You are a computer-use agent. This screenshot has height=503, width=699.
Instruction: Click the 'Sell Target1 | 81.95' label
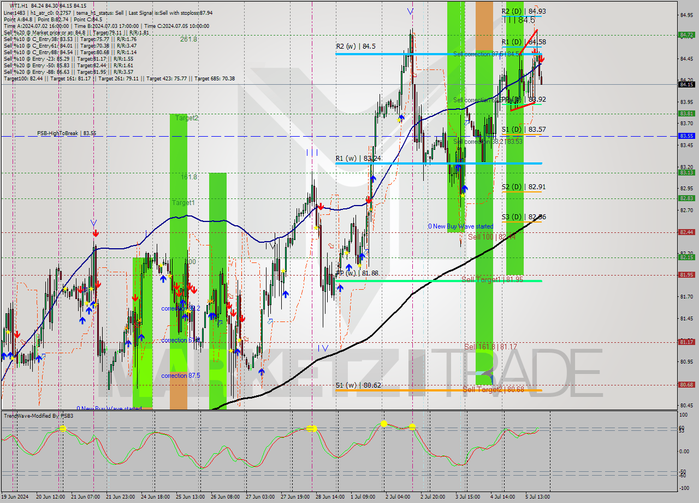pos(492,279)
